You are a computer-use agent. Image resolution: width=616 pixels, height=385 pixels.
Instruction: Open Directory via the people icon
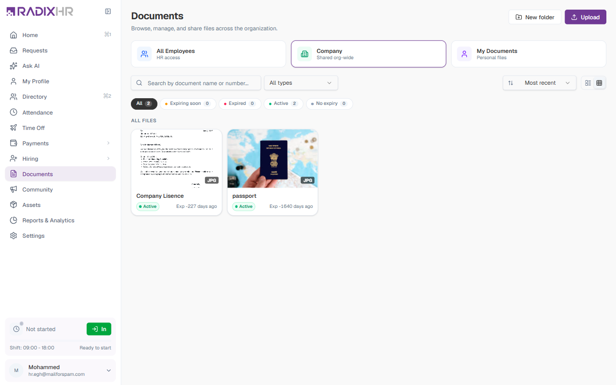click(x=13, y=97)
